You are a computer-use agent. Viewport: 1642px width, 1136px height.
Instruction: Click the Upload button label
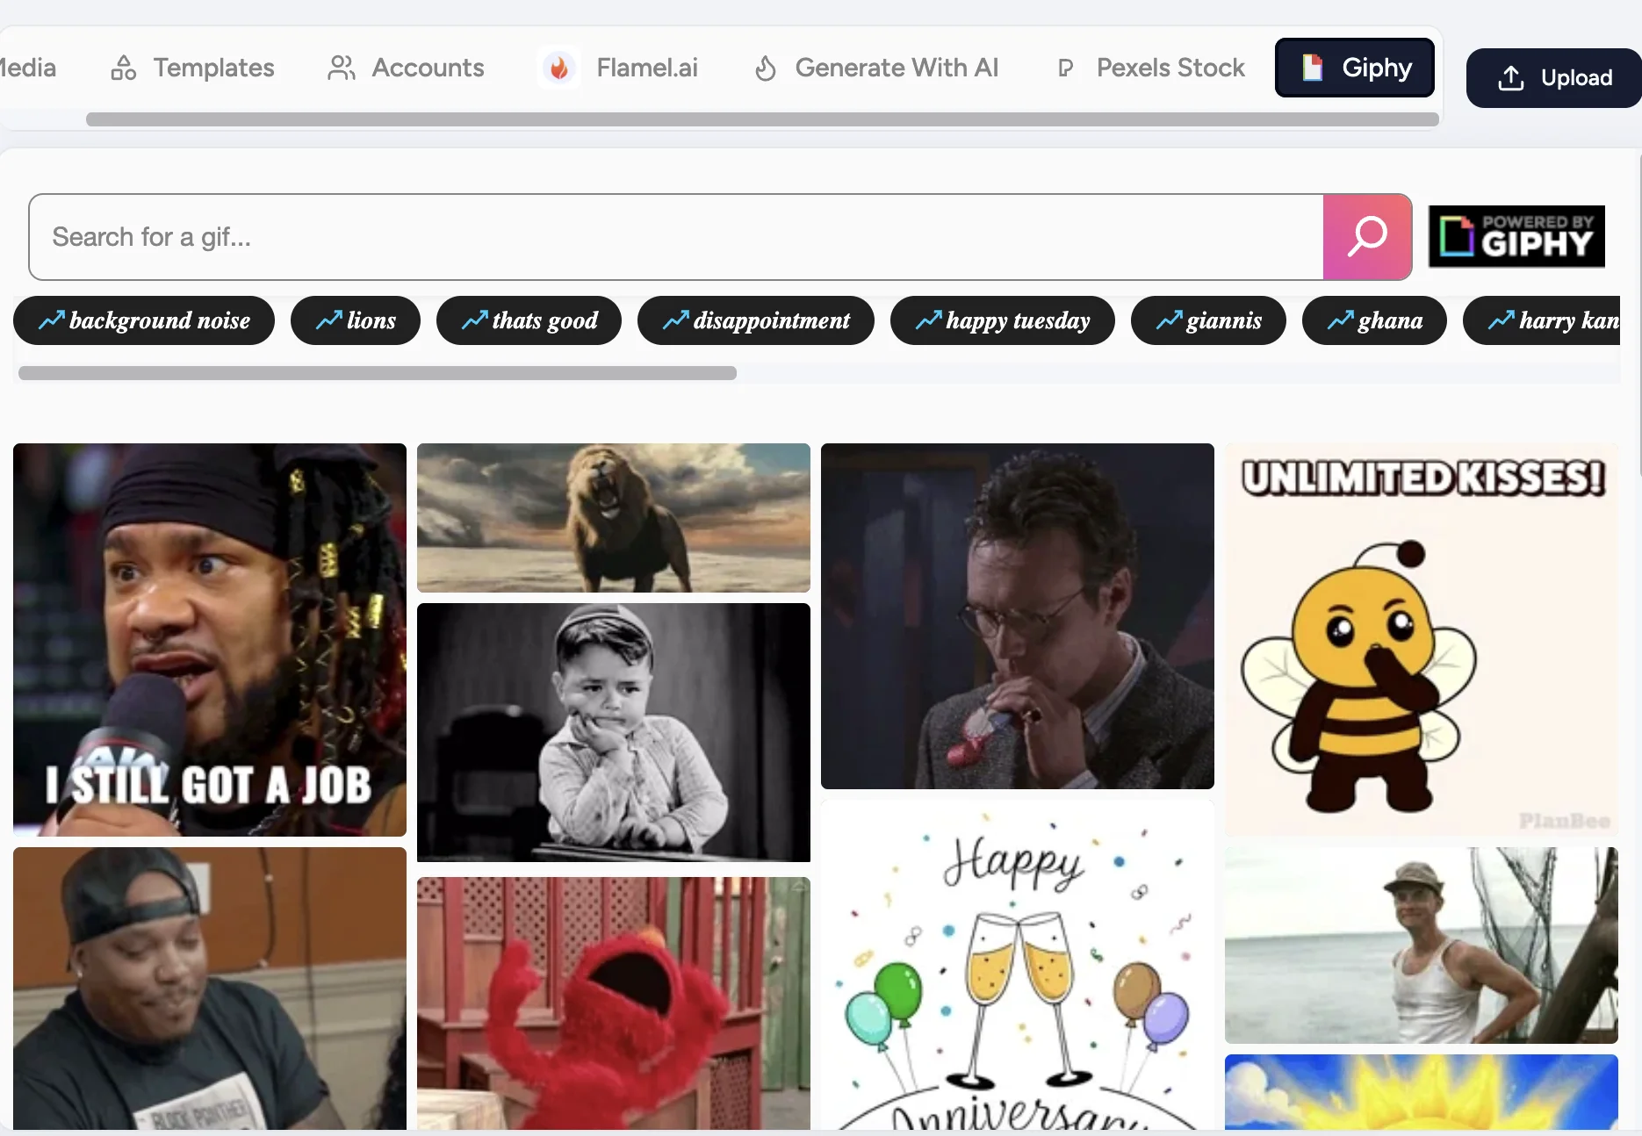(1576, 78)
